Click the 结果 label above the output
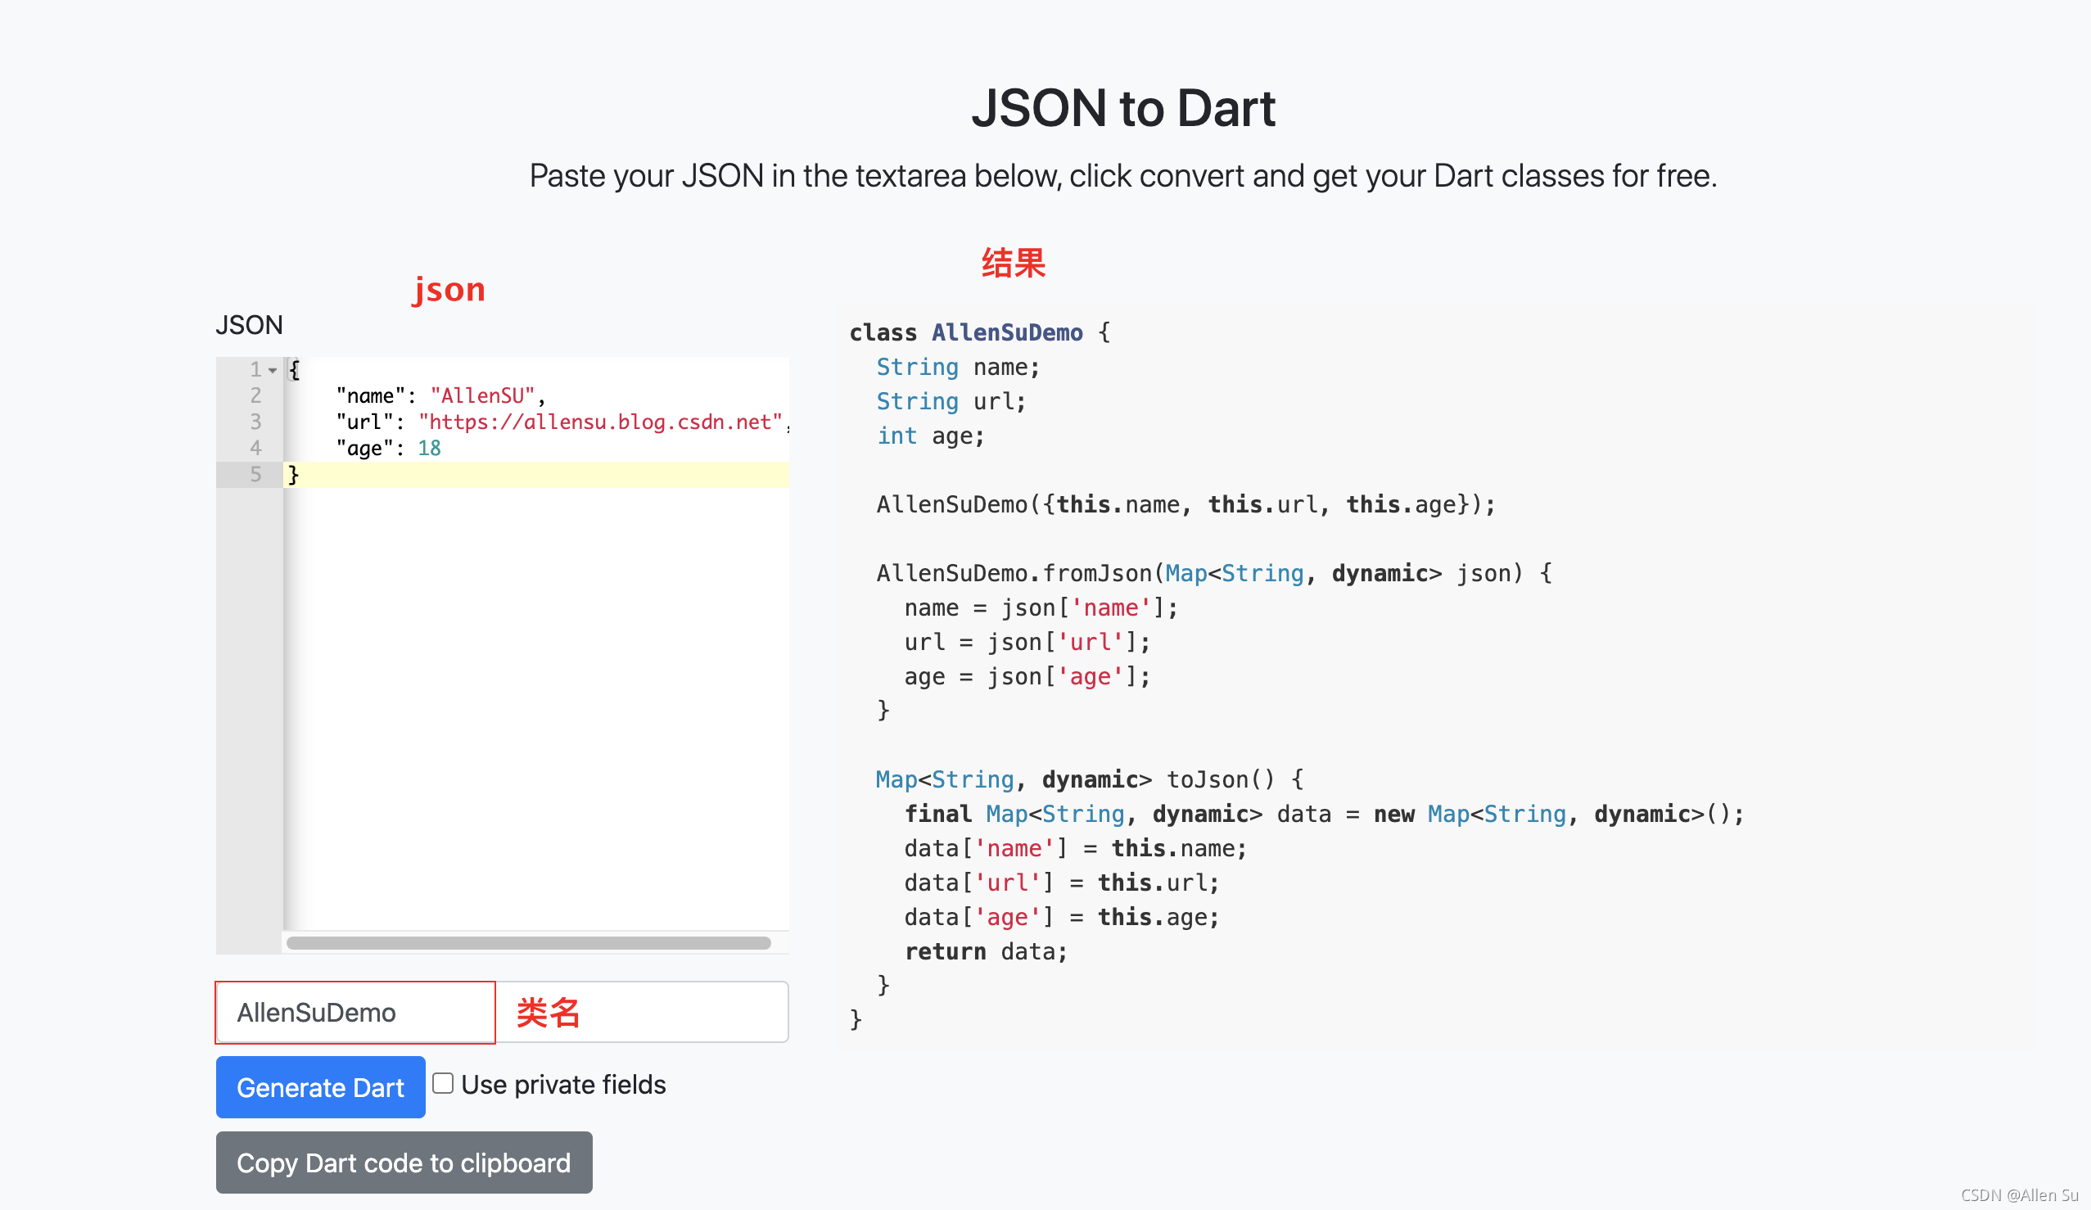The image size is (2091, 1210). coord(1013,264)
